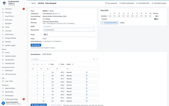The height and width of the screenshot is (106, 169).
Task: Click Schüsse speichern button
Action: (39, 105)
